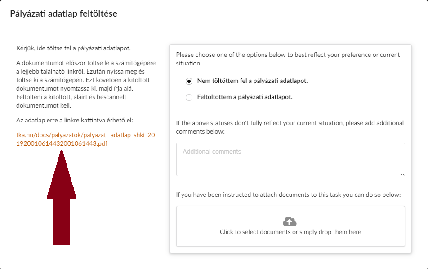Click the paragraph starting 'A dokumentumot először'
This screenshot has width=428, height=269.
click(x=86, y=84)
